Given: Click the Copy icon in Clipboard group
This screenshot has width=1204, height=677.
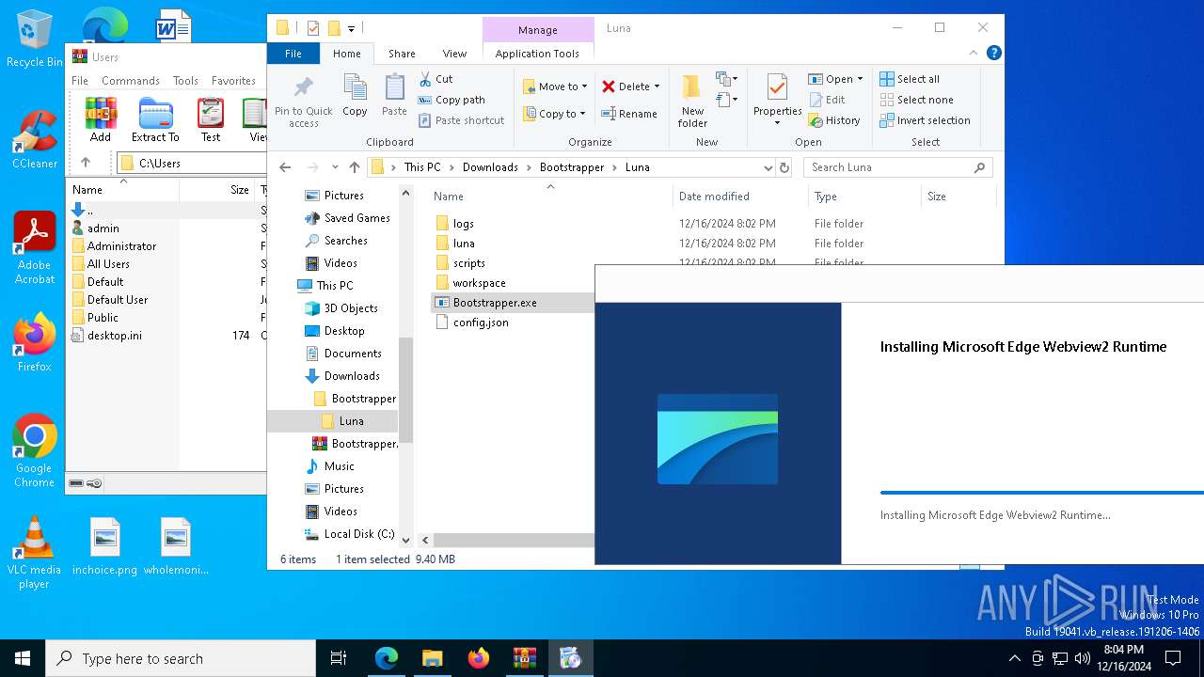Looking at the screenshot, I should click(355, 96).
